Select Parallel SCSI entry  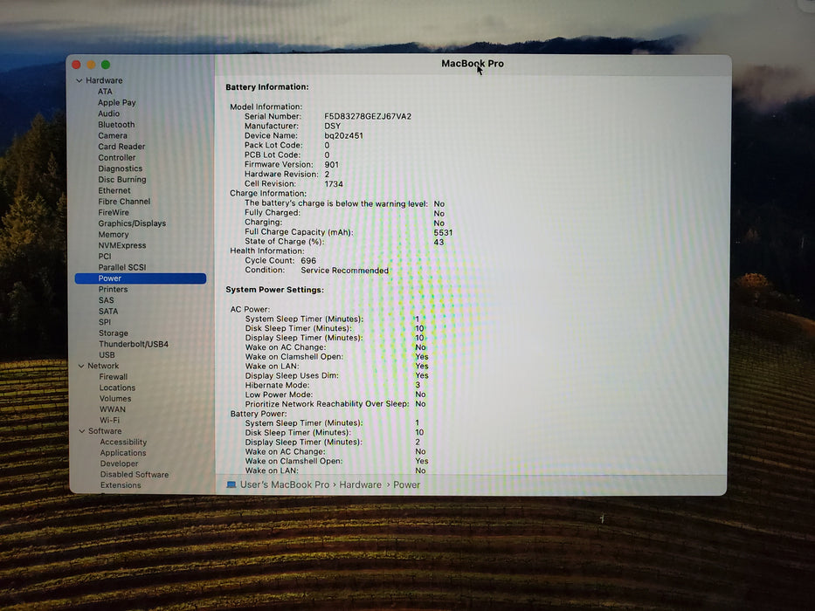[122, 267]
